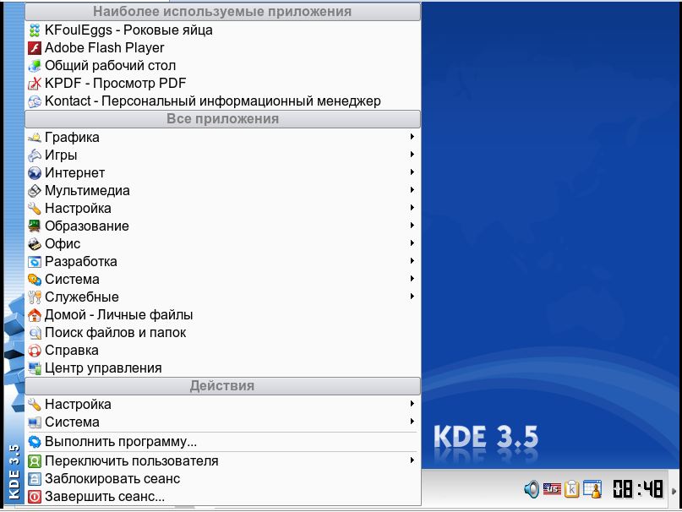Open KFoulEggs - Роковые яйца
682x512 pixels.
click(x=223, y=30)
